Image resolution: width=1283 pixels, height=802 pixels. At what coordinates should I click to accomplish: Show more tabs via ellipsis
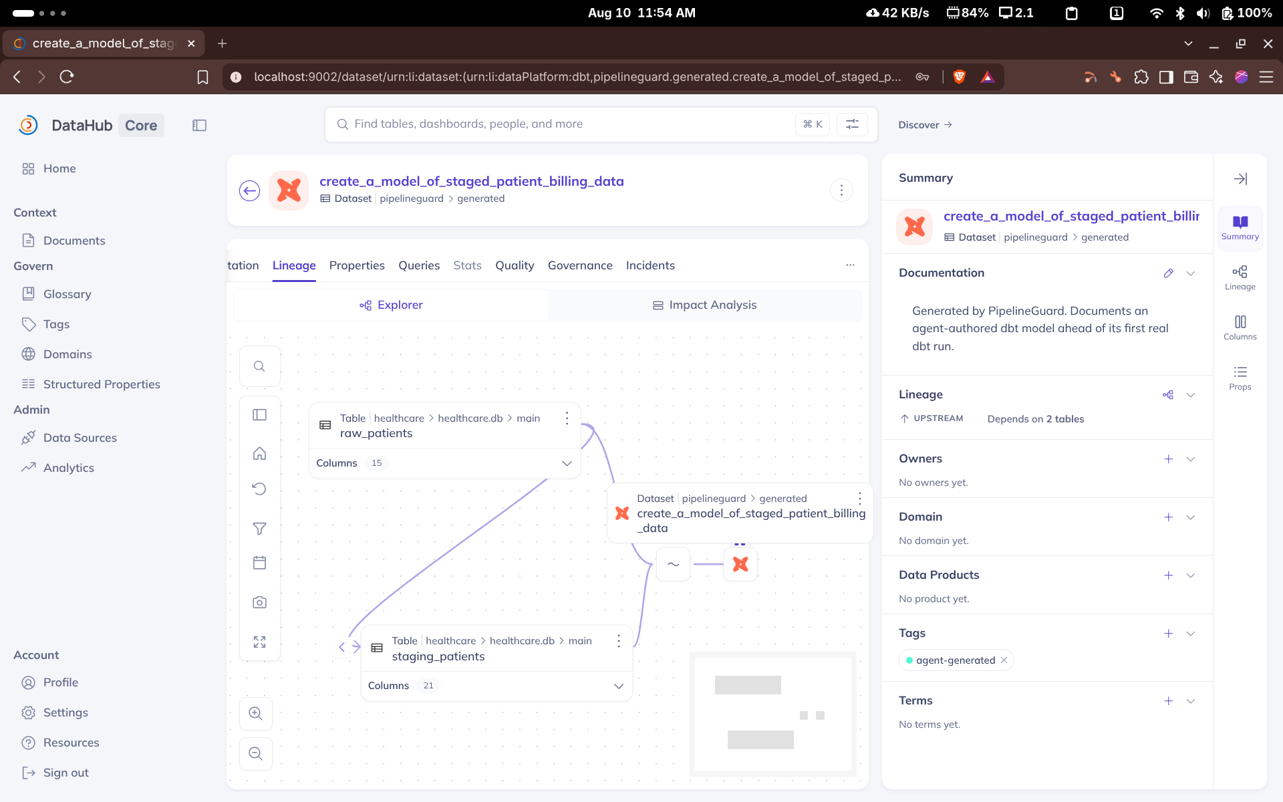tap(850, 265)
